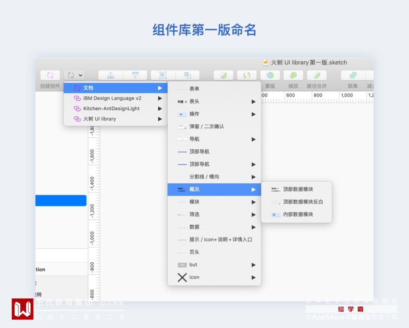Click the 联集 union toolbar icon
Screen dimensions: 409x328
tap(353, 75)
